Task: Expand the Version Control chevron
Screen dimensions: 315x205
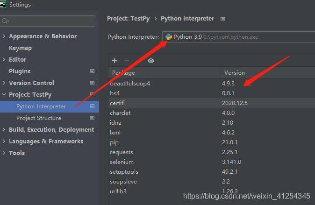Action: tap(4, 83)
